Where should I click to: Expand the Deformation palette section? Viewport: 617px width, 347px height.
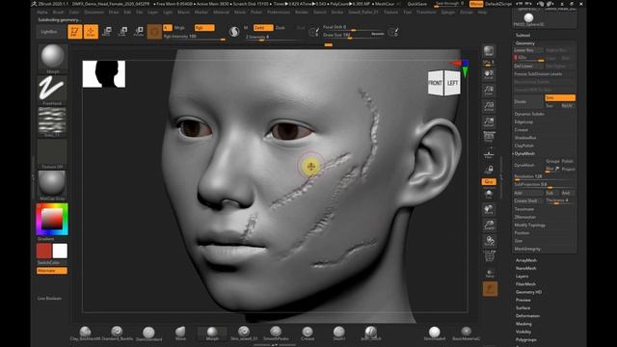coord(527,316)
